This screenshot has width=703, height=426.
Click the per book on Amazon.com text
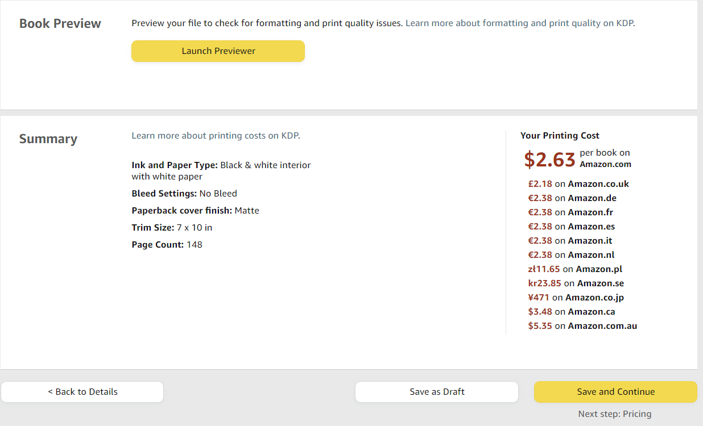[x=605, y=158]
